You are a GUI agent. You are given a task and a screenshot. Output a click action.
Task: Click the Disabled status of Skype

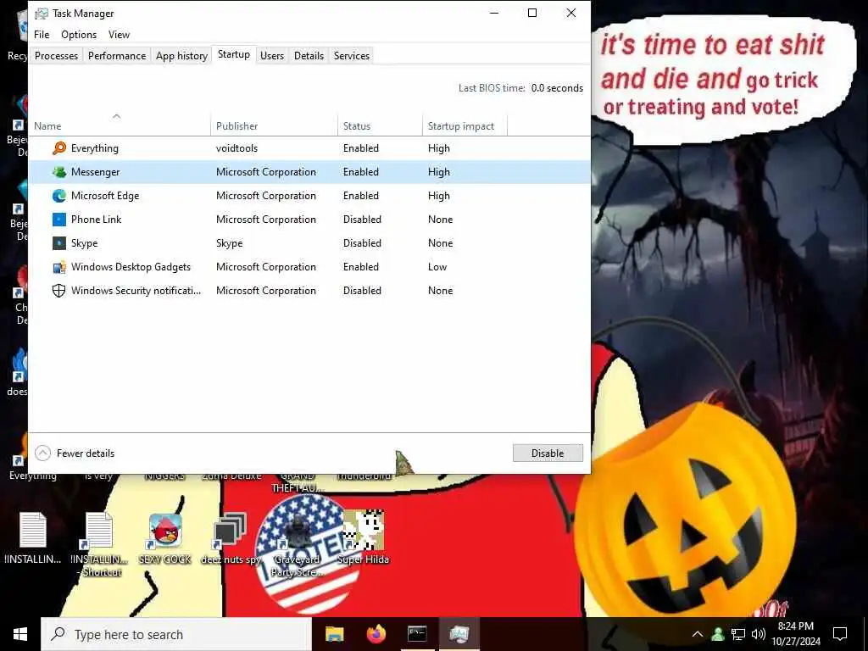[362, 243]
